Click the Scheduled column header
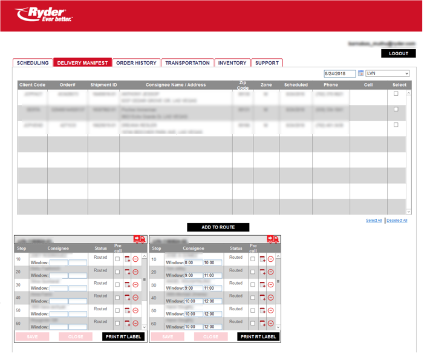The width and height of the screenshot is (427, 360). coord(296,85)
